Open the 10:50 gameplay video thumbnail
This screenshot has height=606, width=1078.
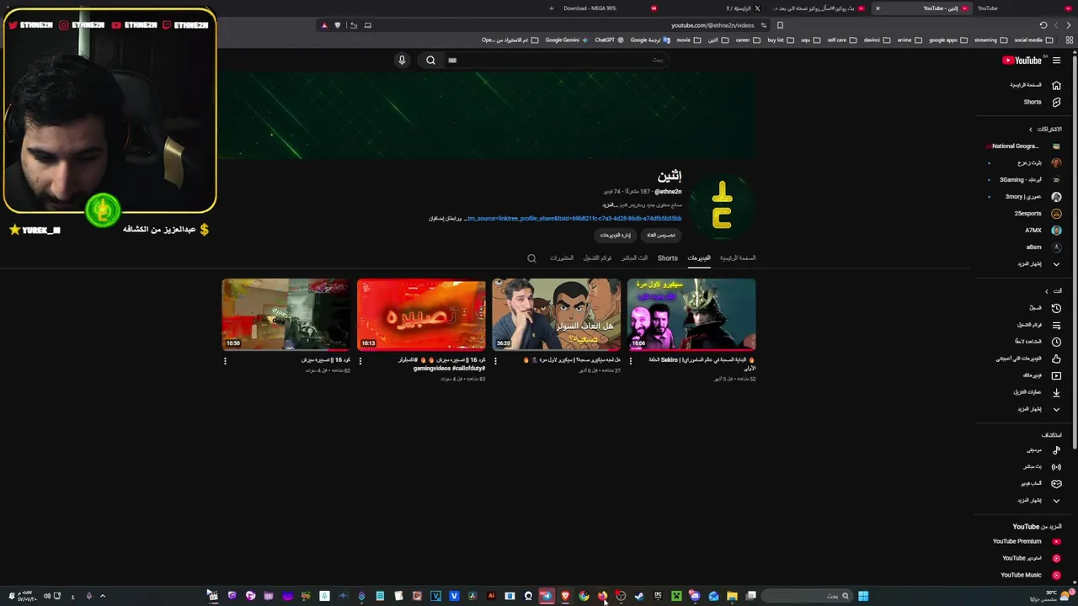(x=286, y=314)
